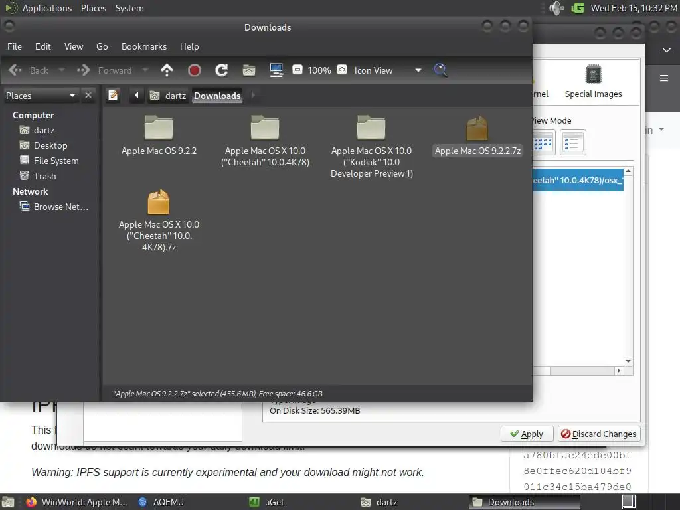Select the Downloads path button
Viewport: 680px width, 510px height.
click(217, 96)
